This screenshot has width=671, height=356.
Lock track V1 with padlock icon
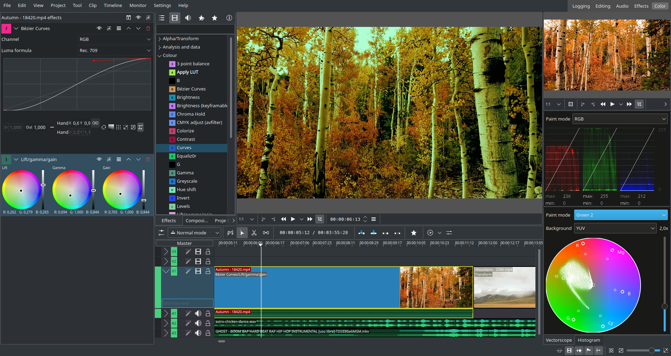coord(208,271)
